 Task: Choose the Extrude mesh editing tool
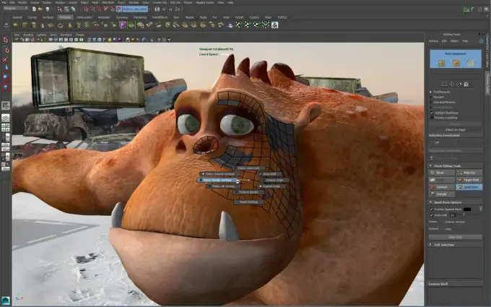(x=441, y=194)
